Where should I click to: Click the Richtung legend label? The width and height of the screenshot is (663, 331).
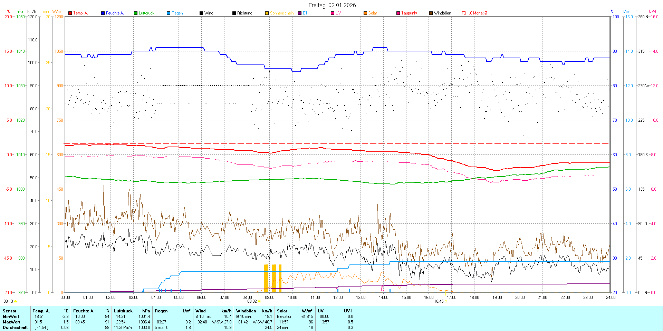pos(244,13)
